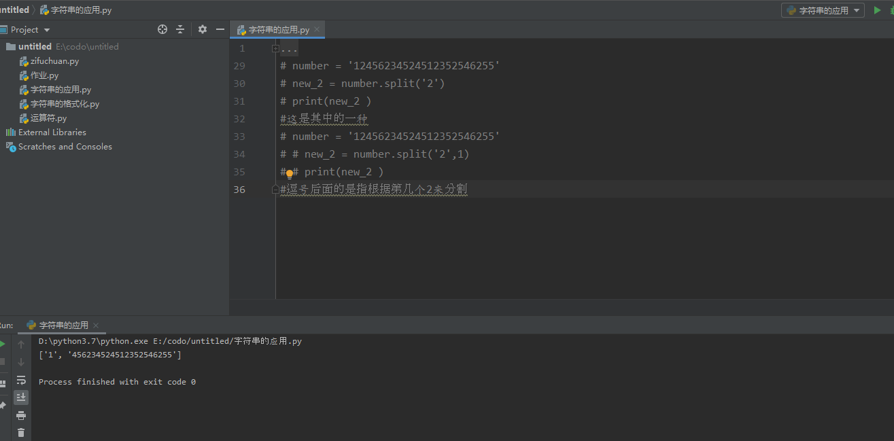Collapse all items in Project panel

(x=180, y=29)
